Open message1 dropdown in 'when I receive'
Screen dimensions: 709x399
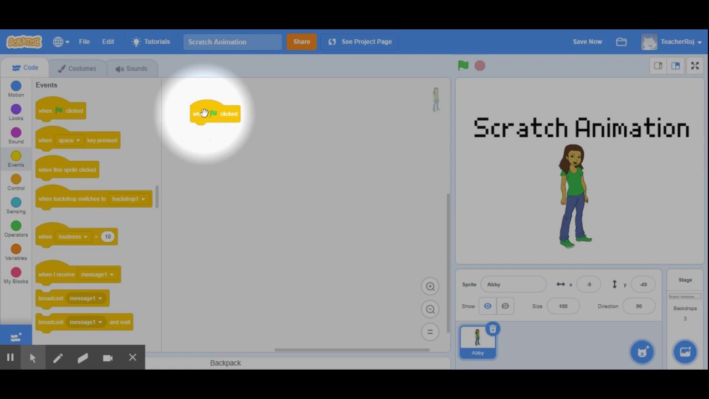click(97, 274)
